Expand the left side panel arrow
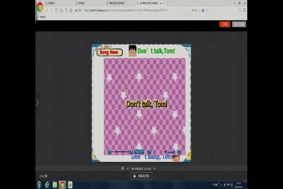 (x=37, y=103)
